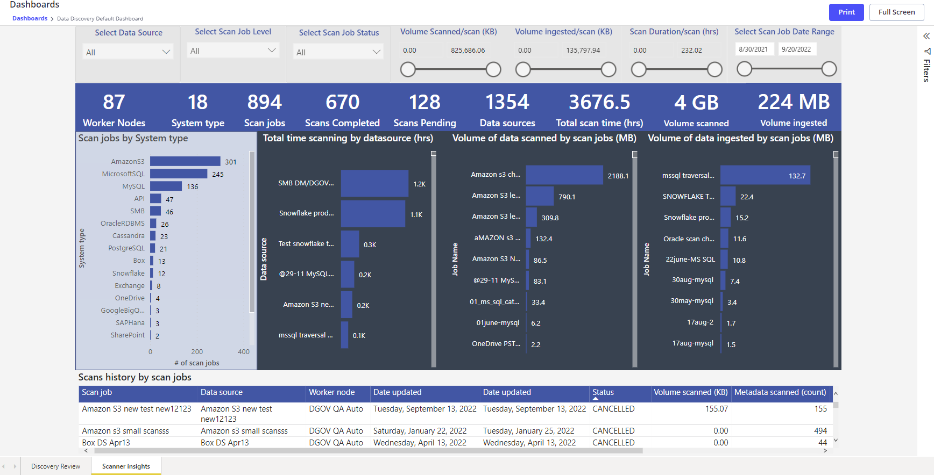Click the Volume Scanned slider right handle

tap(493, 69)
